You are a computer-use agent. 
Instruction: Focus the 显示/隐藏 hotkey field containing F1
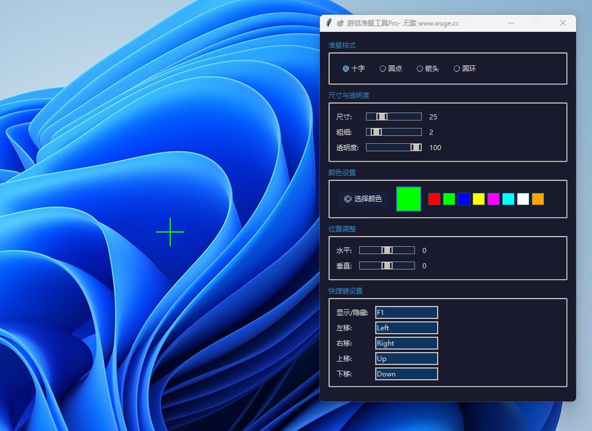pos(406,313)
